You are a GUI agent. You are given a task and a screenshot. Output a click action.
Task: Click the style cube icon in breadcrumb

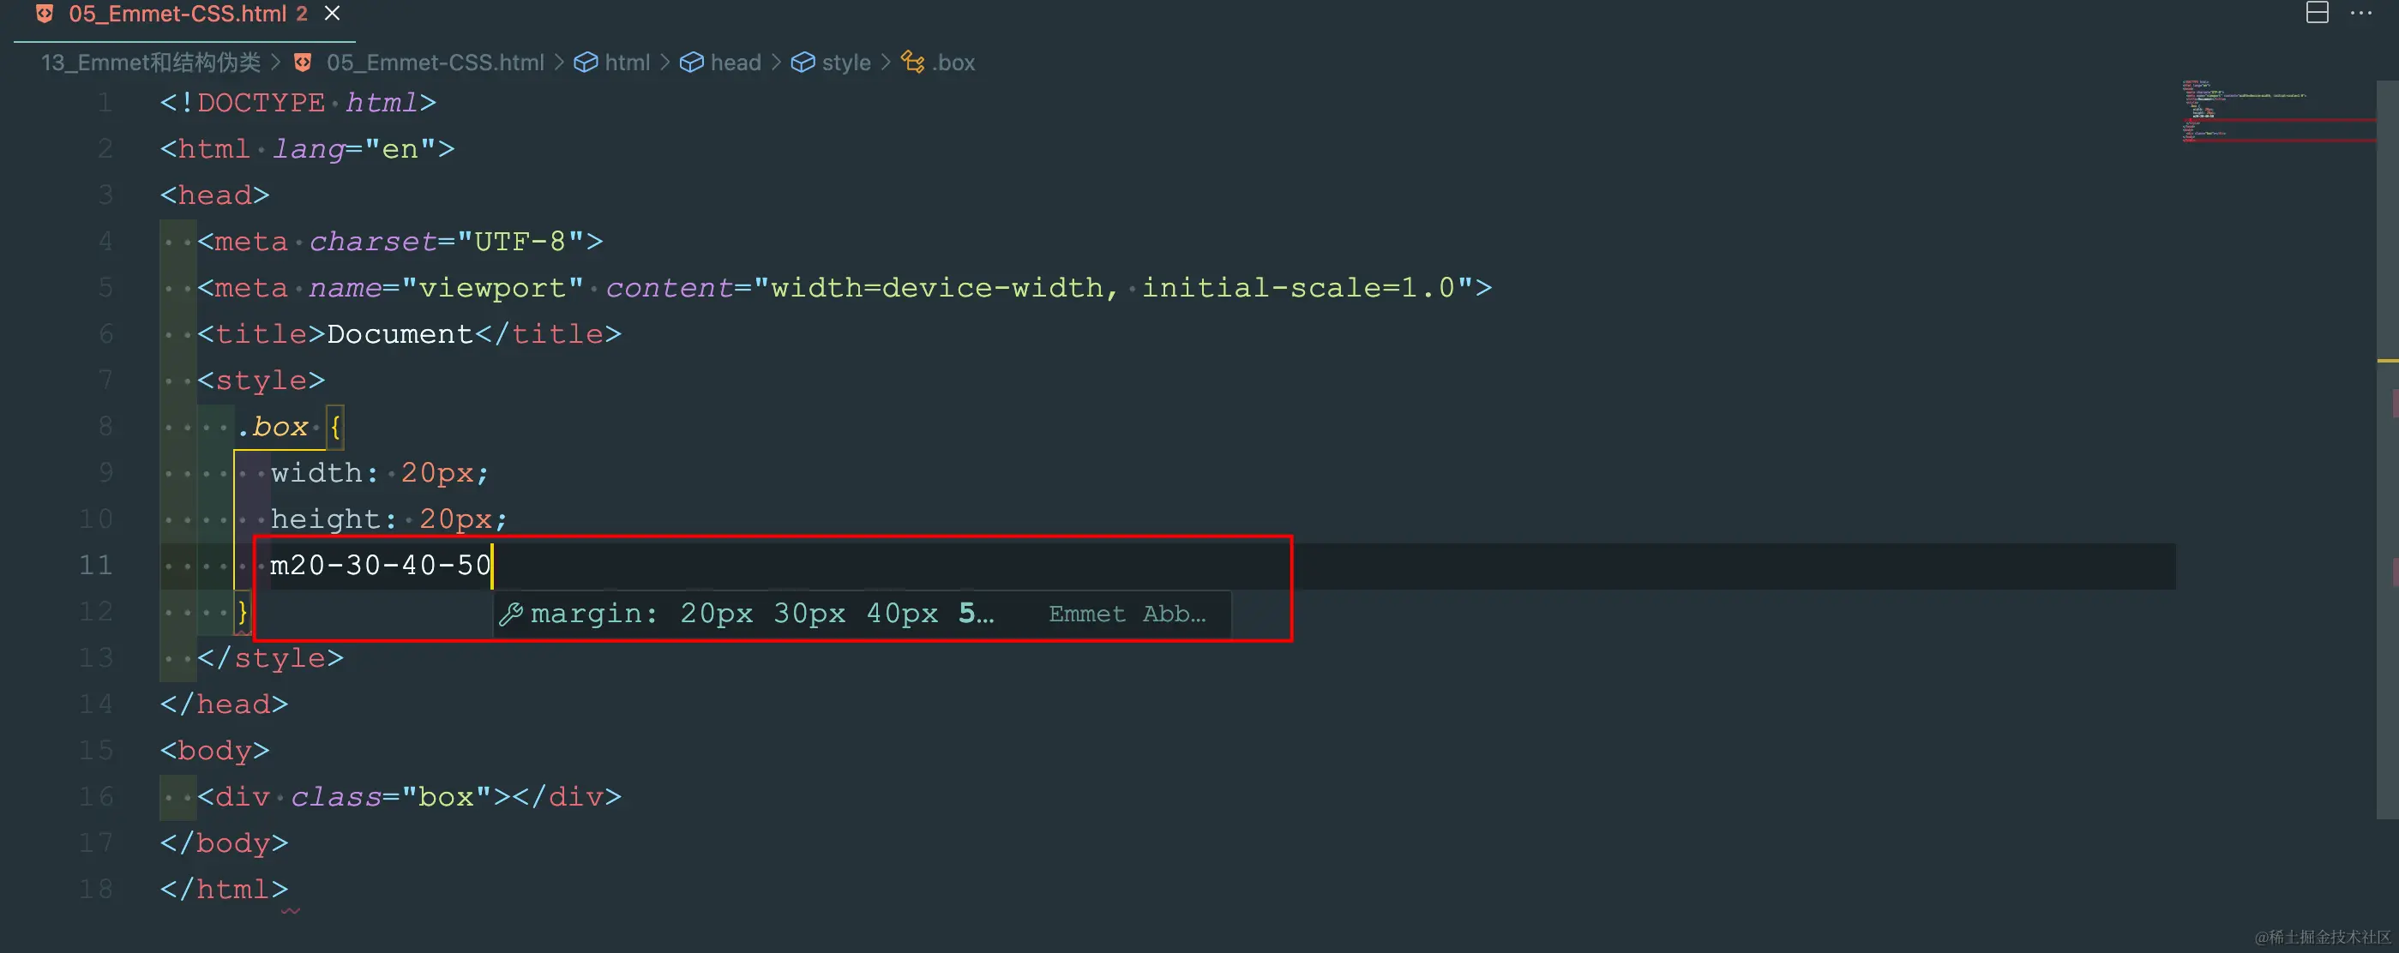tap(803, 63)
